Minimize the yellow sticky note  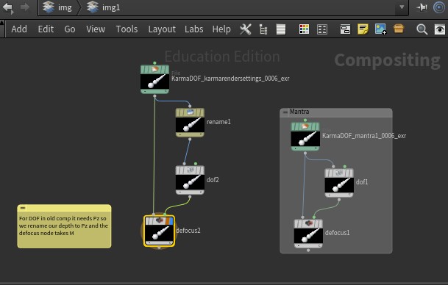click(23, 208)
